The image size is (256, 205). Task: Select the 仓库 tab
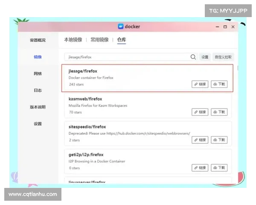click(x=122, y=40)
